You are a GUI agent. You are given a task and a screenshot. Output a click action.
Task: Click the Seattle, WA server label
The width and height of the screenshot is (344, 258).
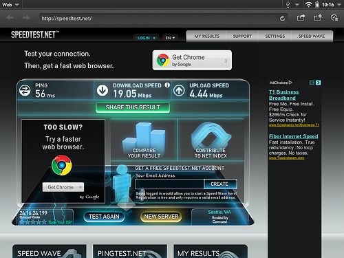click(219, 212)
